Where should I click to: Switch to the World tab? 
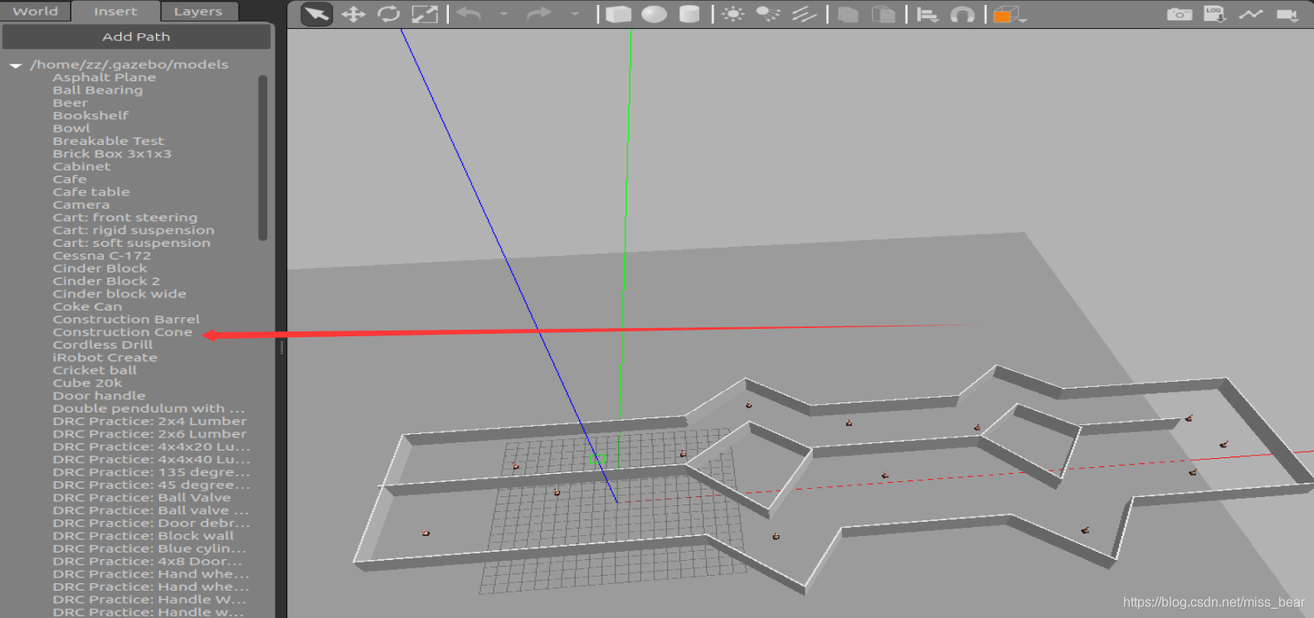pyautogui.click(x=36, y=12)
